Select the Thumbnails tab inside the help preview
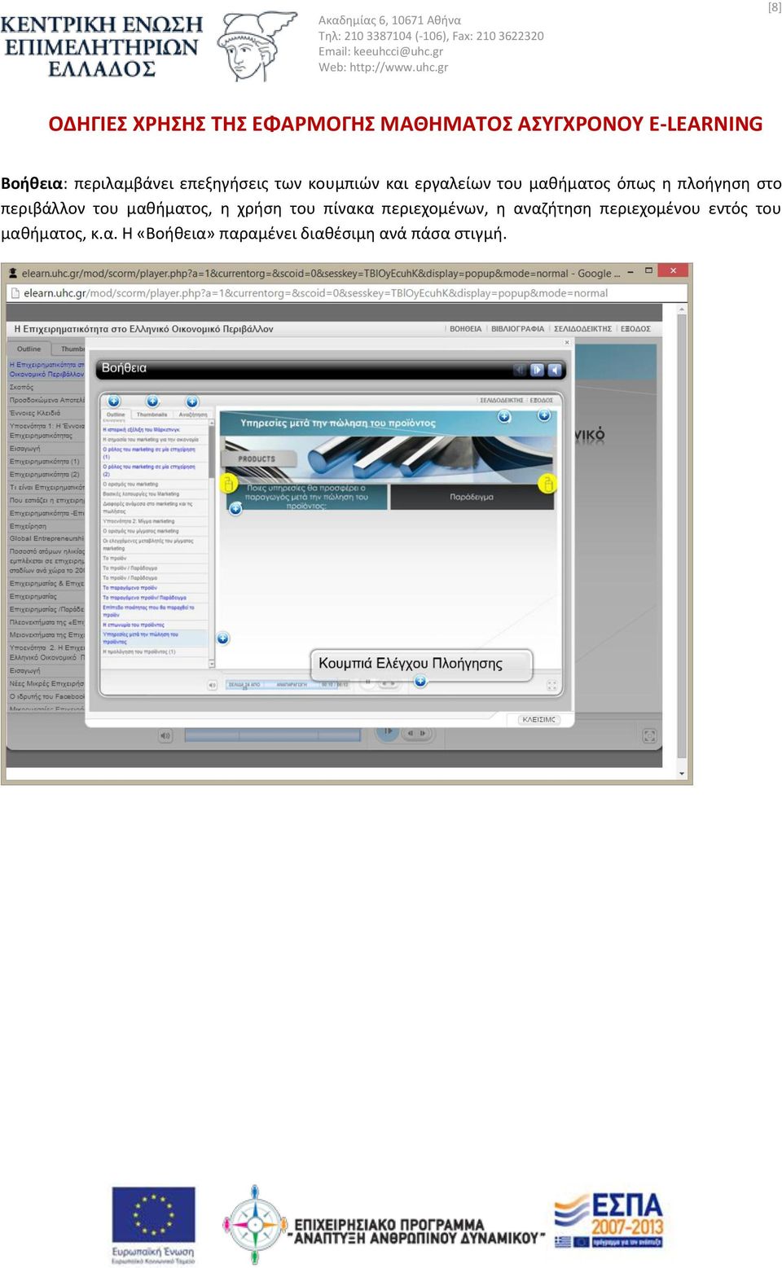782x1268 pixels. pyautogui.click(x=152, y=415)
